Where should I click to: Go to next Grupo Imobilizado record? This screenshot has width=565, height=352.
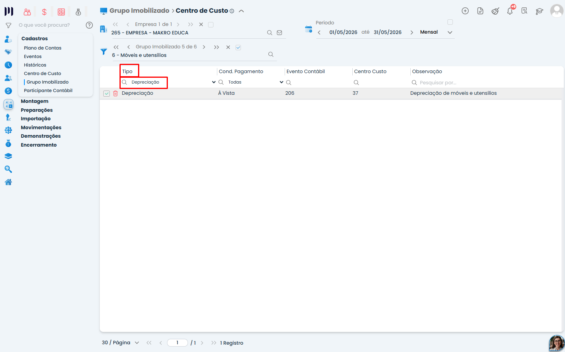(204, 47)
